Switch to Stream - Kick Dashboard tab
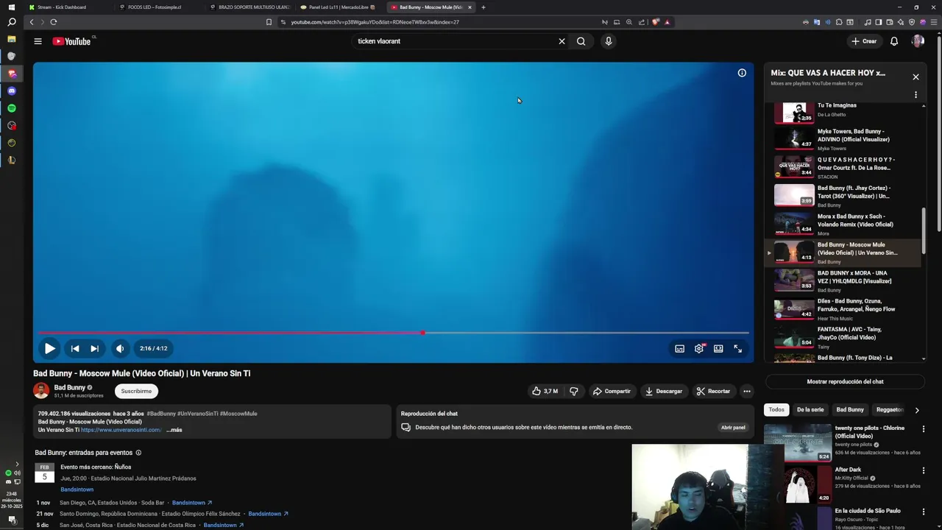This screenshot has height=530, width=942. point(62,7)
